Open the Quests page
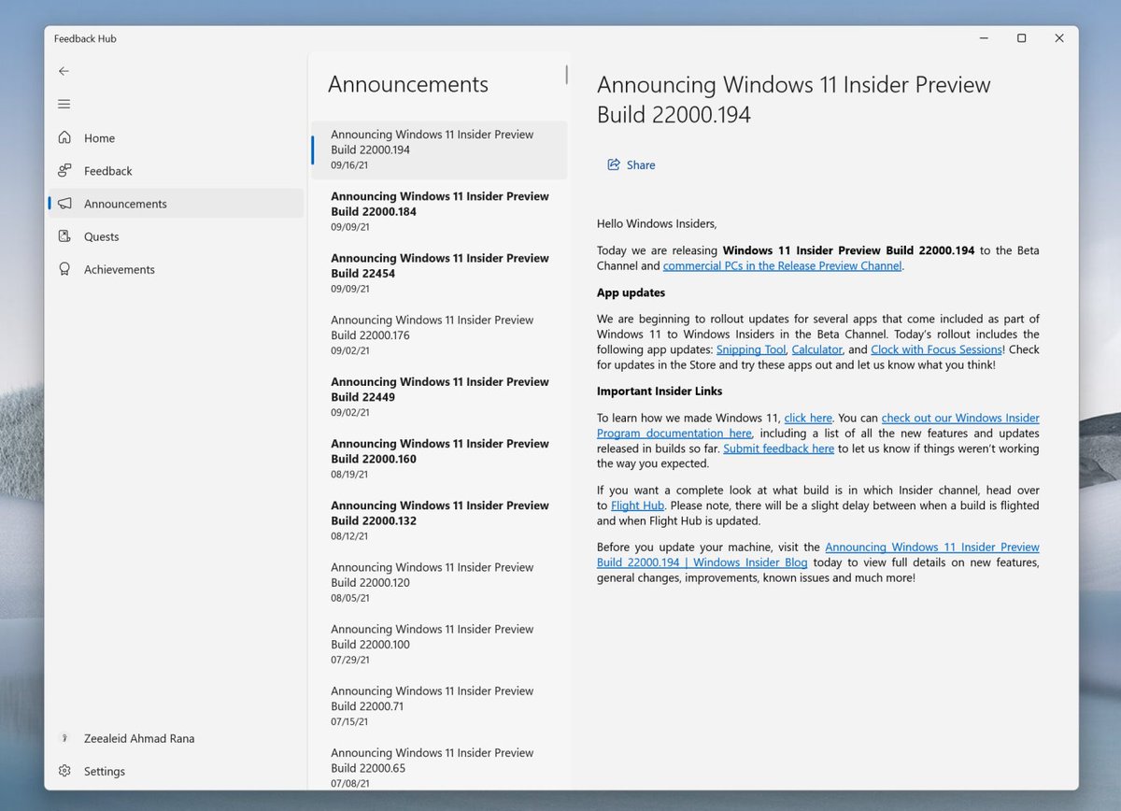Image resolution: width=1121 pixels, height=811 pixels. [x=176, y=236]
